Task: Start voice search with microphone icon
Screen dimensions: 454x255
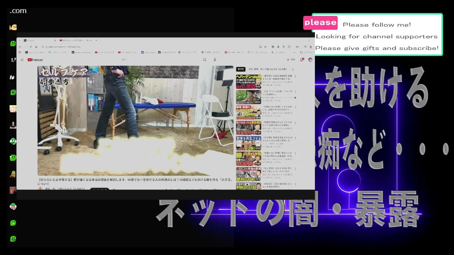Action: pos(215,60)
